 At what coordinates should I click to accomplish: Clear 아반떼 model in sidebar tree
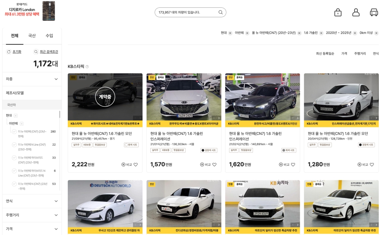22,124
